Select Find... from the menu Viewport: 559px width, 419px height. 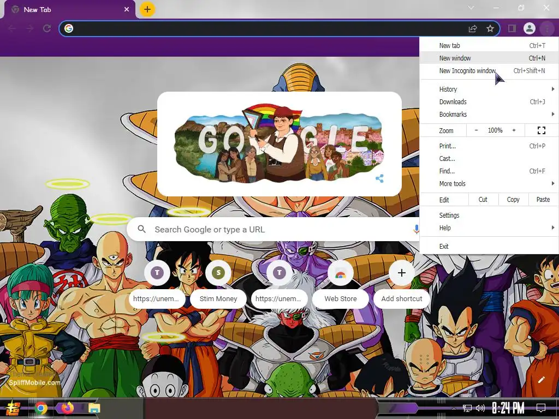pos(489,171)
